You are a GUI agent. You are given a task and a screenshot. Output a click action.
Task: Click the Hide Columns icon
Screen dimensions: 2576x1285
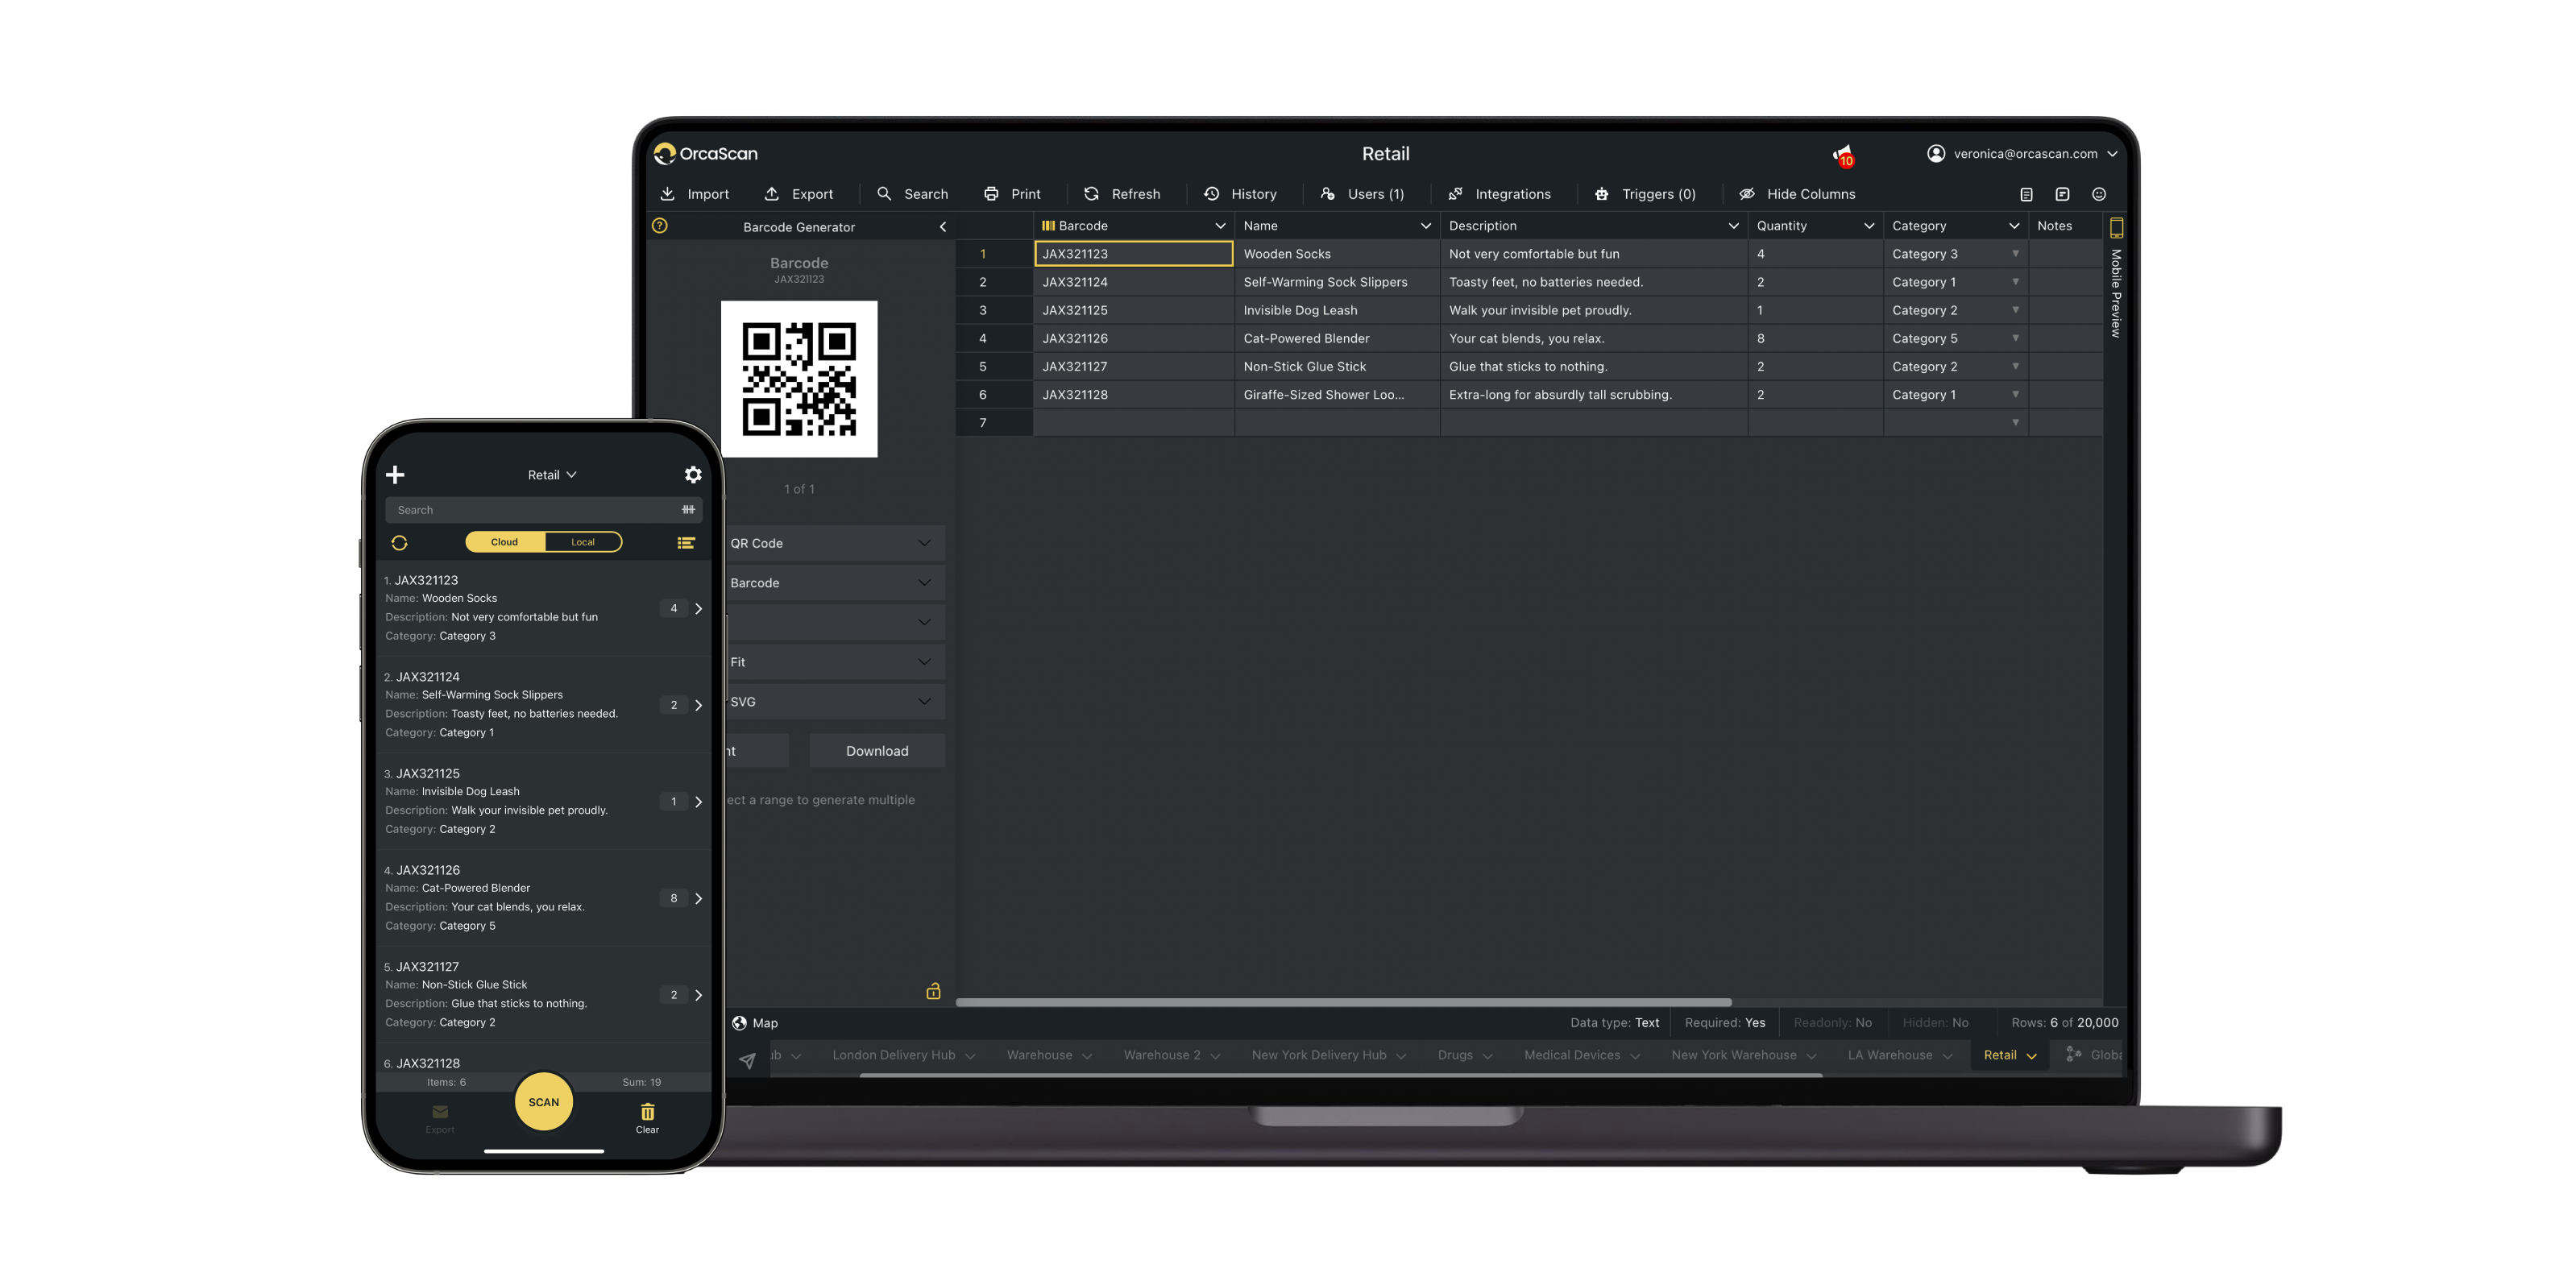(x=1746, y=193)
